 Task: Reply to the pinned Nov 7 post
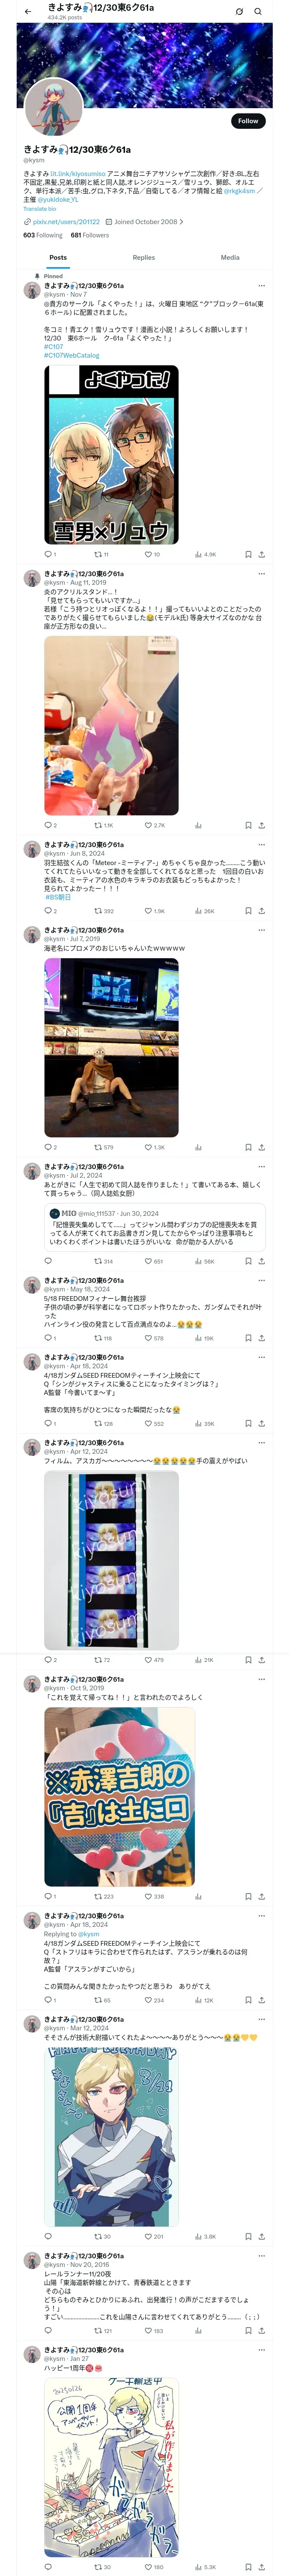point(48,554)
